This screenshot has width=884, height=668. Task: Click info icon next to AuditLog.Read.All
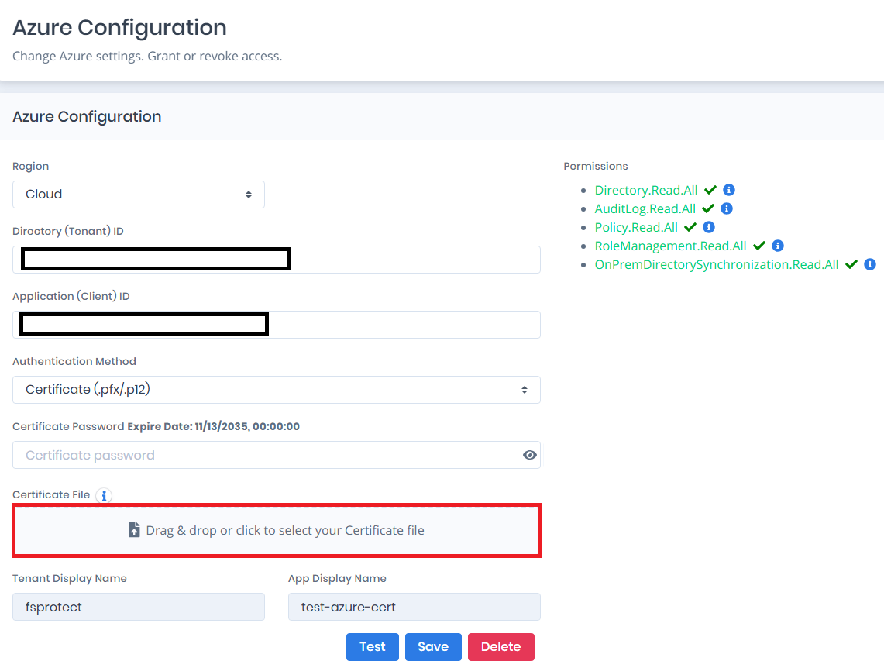[x=727, y=208]
